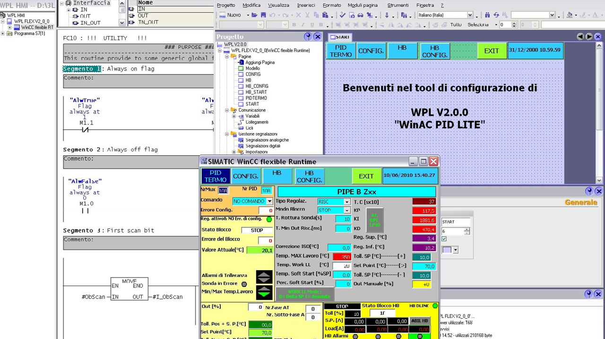605x339 pixels.
Task: Click the Temp. MAX Lavoro 350 field
Action: pos(341,257)
